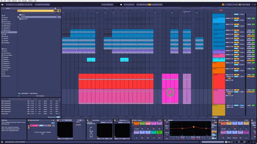This screenshot has height=144, width=257.
Task: Select the Instruments browser category
Action: click(7, 22)
